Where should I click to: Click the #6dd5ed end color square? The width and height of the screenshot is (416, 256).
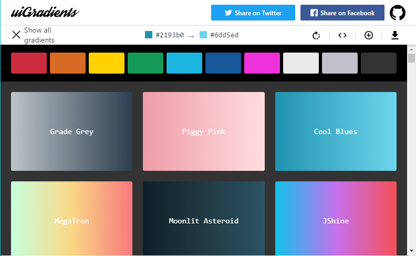click(203, 35)
